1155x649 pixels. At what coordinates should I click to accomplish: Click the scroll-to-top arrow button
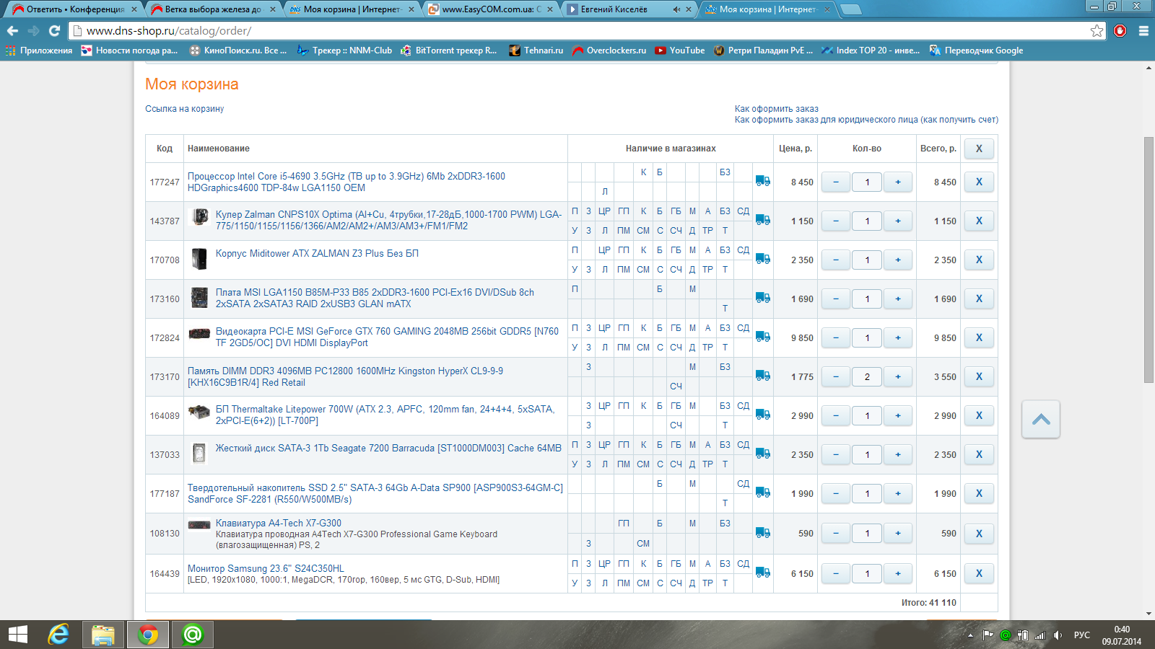pyautogui.click(x=1041, y=419)
